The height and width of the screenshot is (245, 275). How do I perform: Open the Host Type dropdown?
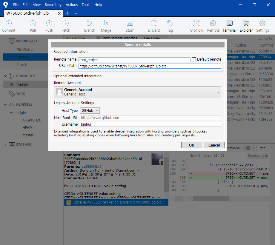click(90, 111)
